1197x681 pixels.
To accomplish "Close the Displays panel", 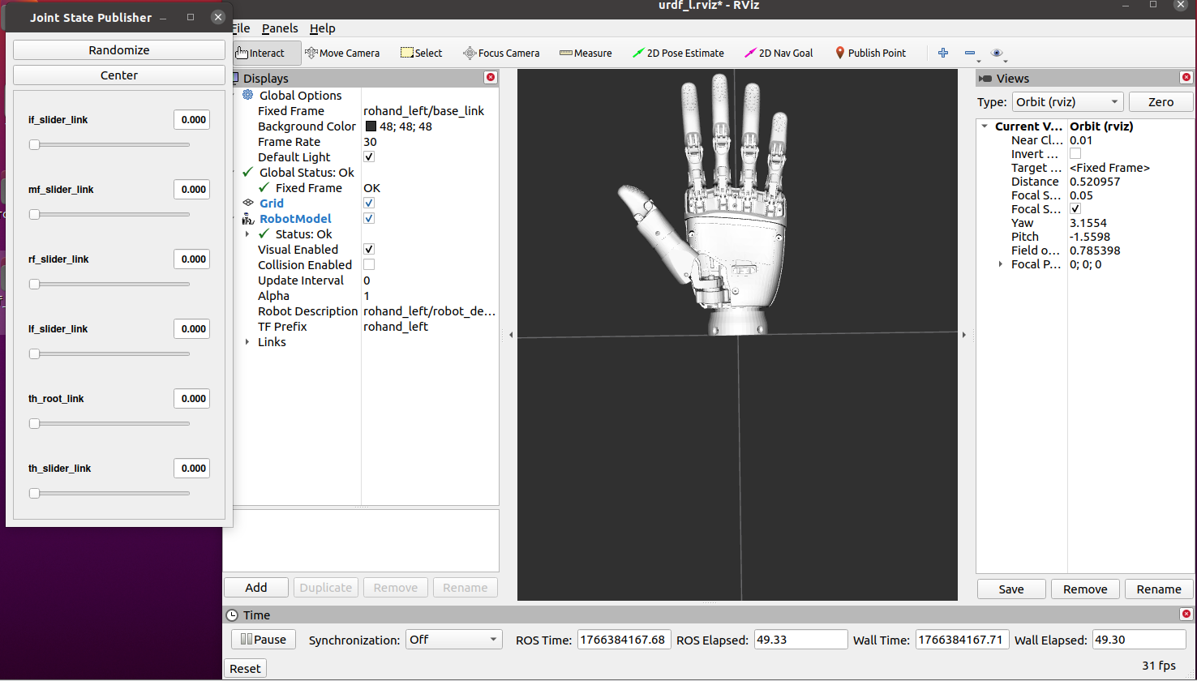I will tap(490, 78).
